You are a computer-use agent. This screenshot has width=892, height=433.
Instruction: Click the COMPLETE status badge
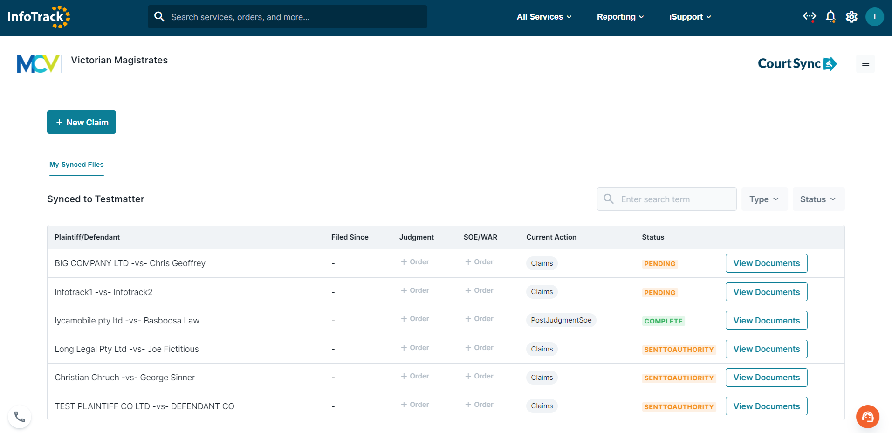[663, 321]
